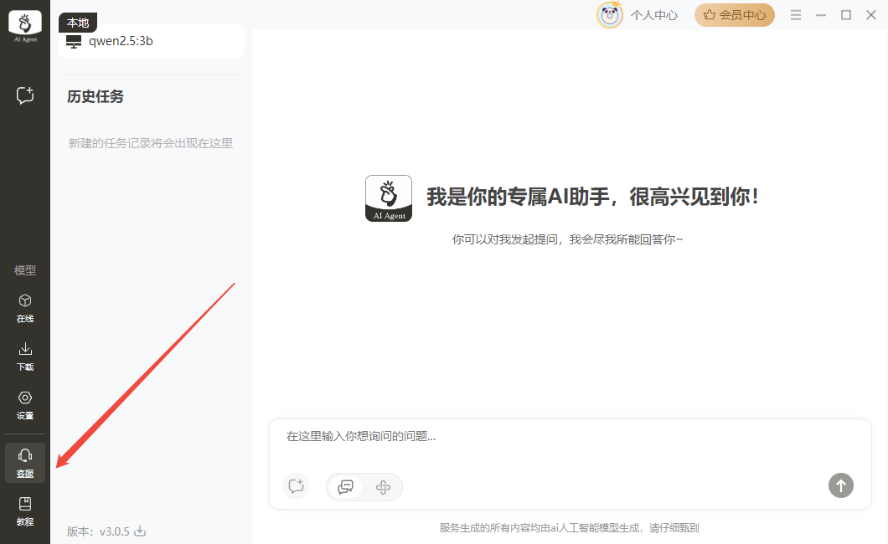Contact 客服 customer service
Screen dimensions: 888x544
25,462
